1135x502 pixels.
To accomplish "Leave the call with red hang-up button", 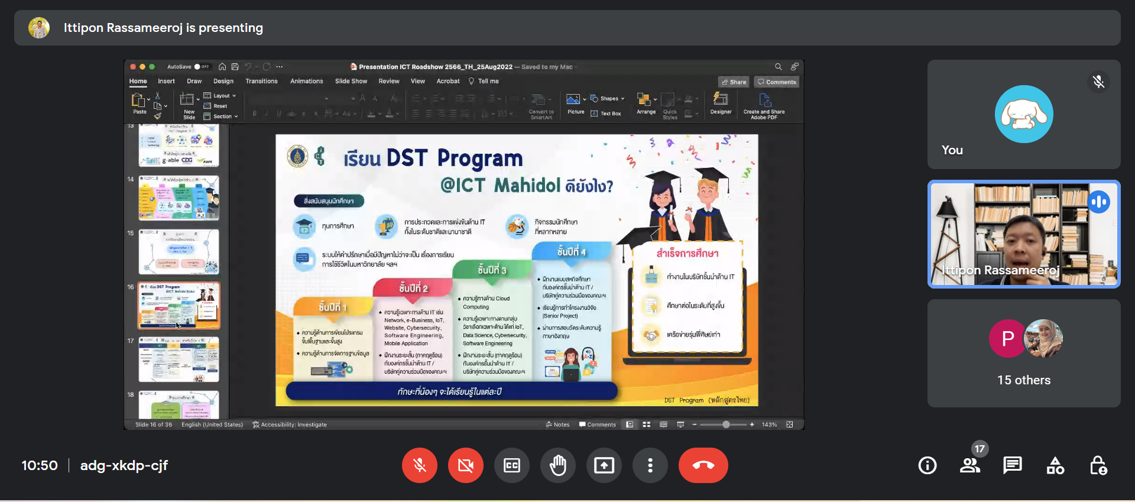I will [703, 465].
